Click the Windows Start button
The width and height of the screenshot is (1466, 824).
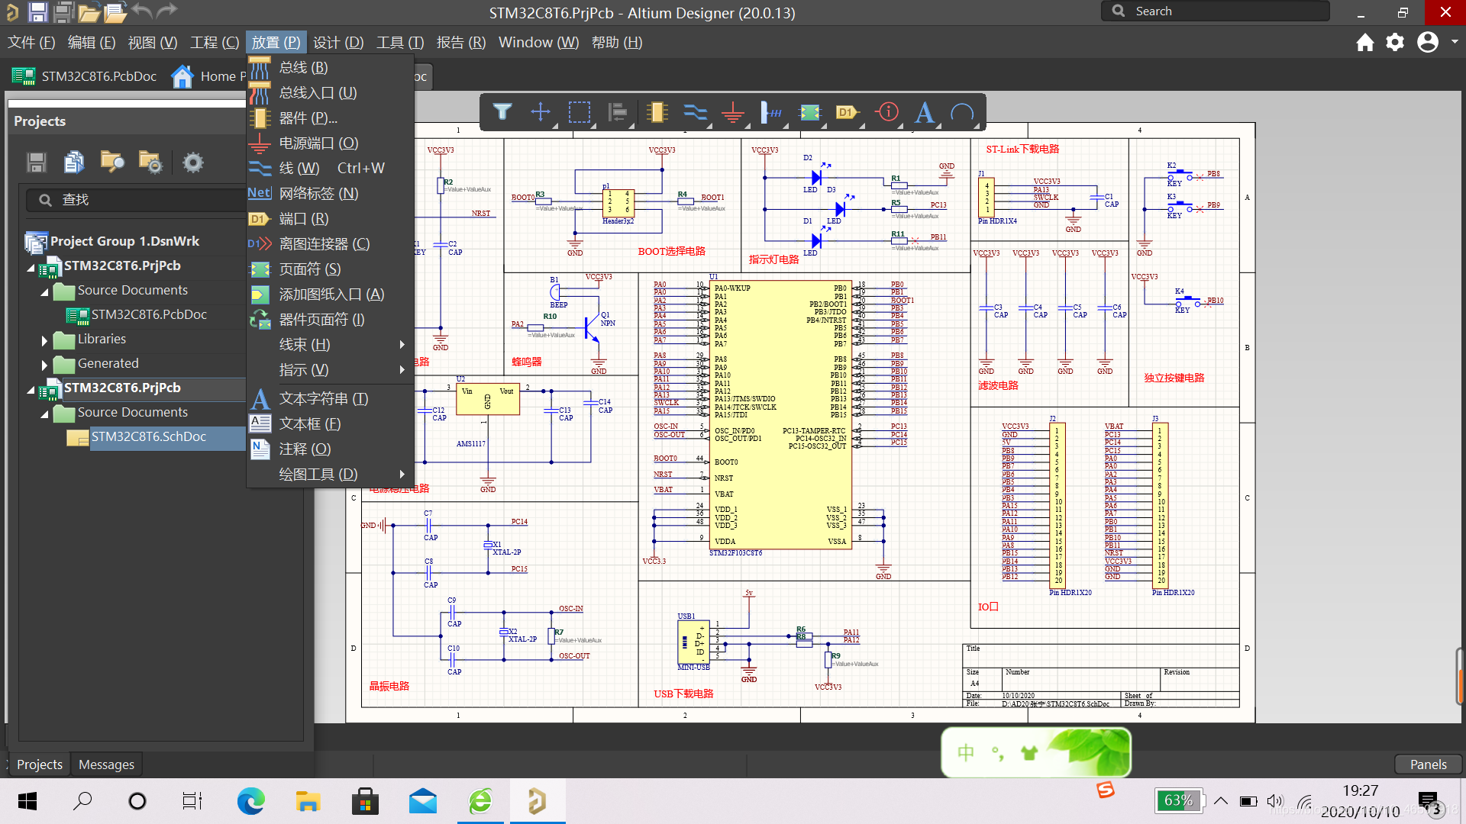coord(27,801)
